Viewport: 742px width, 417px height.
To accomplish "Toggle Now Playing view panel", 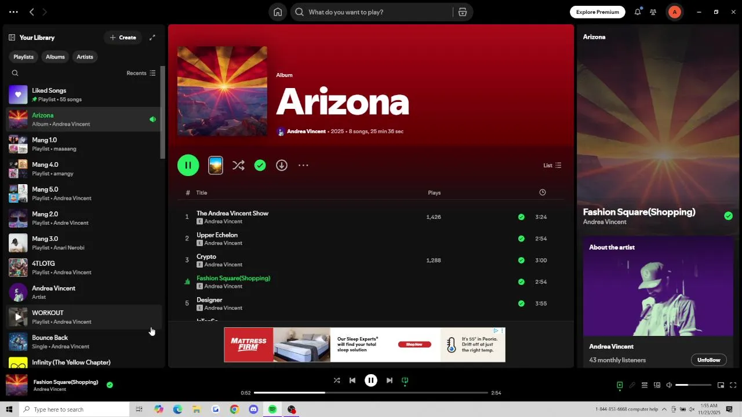I will click(620, 385).
